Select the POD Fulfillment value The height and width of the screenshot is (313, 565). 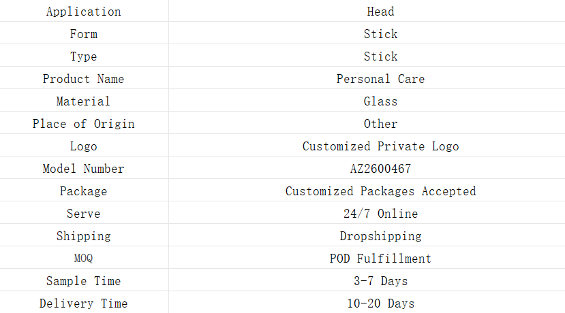pos(380,259)
